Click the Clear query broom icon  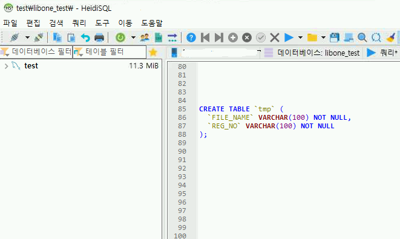(x=390, y=38)
